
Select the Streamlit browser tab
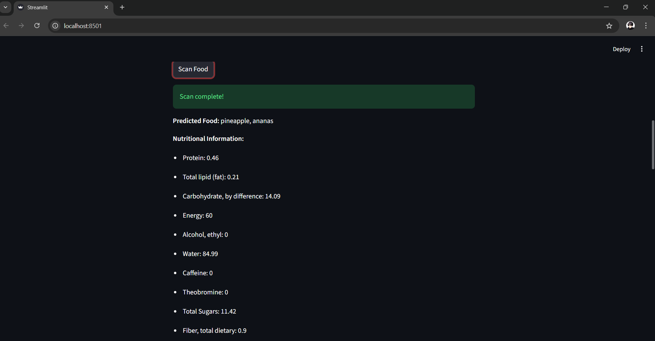pos(63,8)
